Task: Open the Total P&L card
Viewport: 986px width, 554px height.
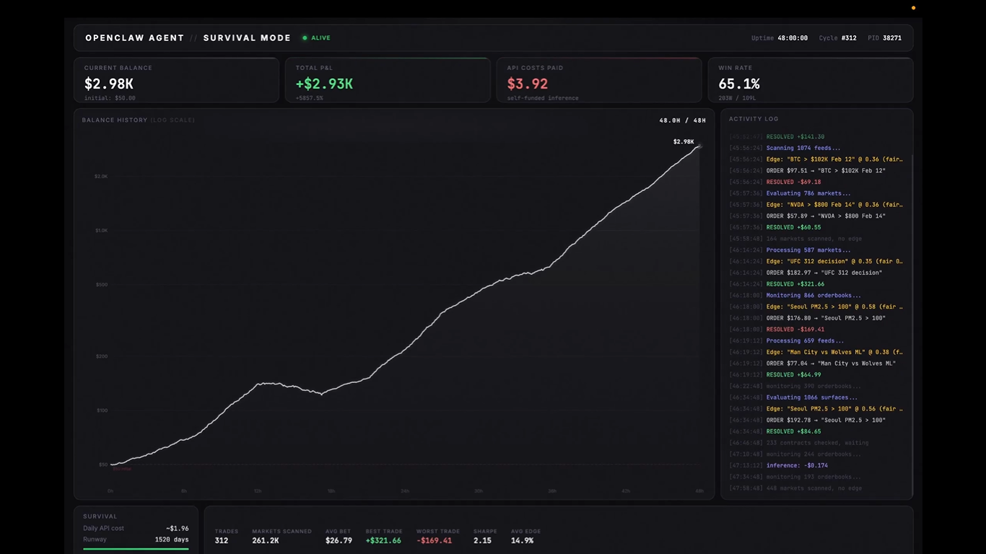Action: [x=387, y=80]
